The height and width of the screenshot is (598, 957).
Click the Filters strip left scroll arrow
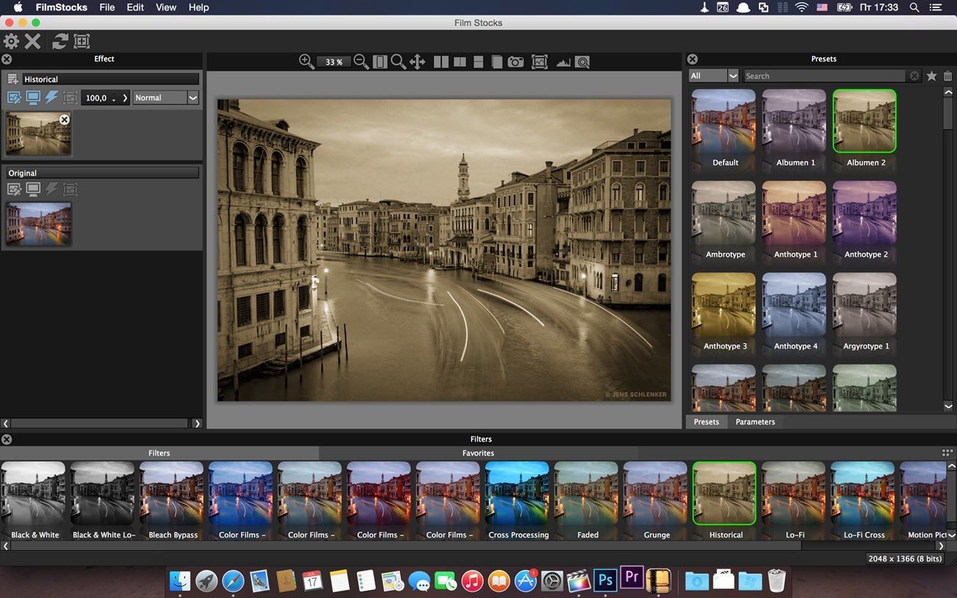6,546
